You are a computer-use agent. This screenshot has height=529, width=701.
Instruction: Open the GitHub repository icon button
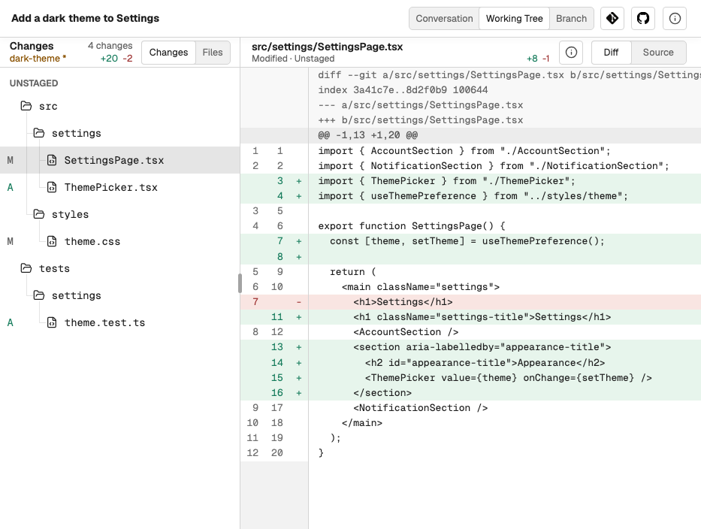coord(643,18)
